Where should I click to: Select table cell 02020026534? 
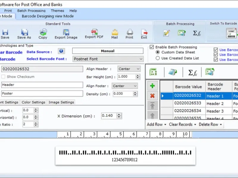(189, 111)
